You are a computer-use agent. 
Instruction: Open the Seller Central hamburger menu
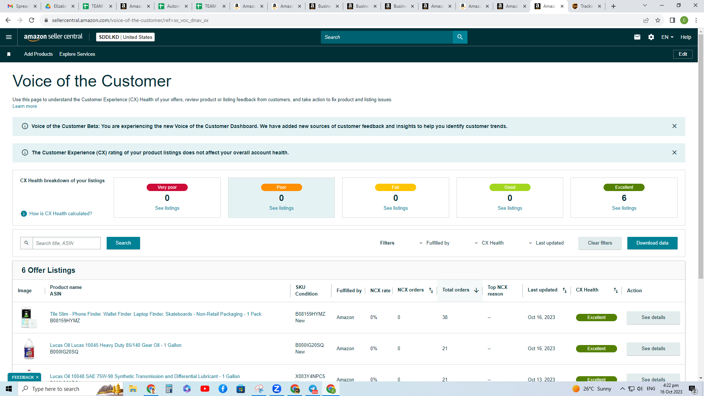9,37
